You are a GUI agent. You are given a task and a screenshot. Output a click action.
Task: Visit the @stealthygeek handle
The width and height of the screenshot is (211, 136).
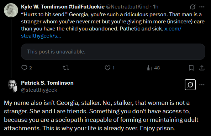[39, 90]
